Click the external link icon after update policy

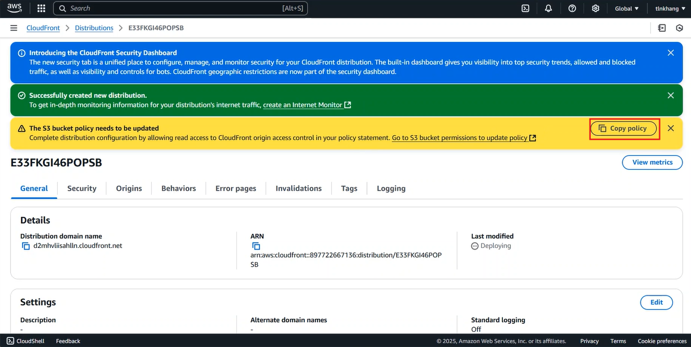point(533,138)
